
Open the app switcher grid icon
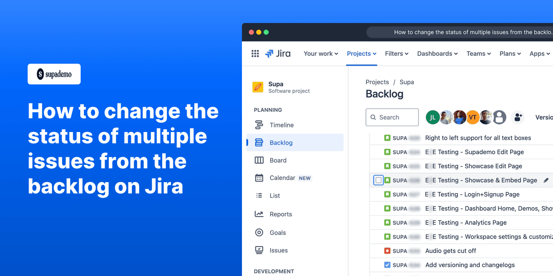[255, 53]
